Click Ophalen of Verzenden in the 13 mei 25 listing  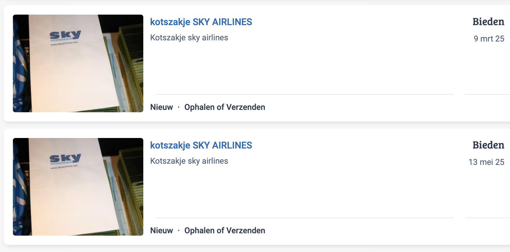pyautogui.click(x=225, y=231)
